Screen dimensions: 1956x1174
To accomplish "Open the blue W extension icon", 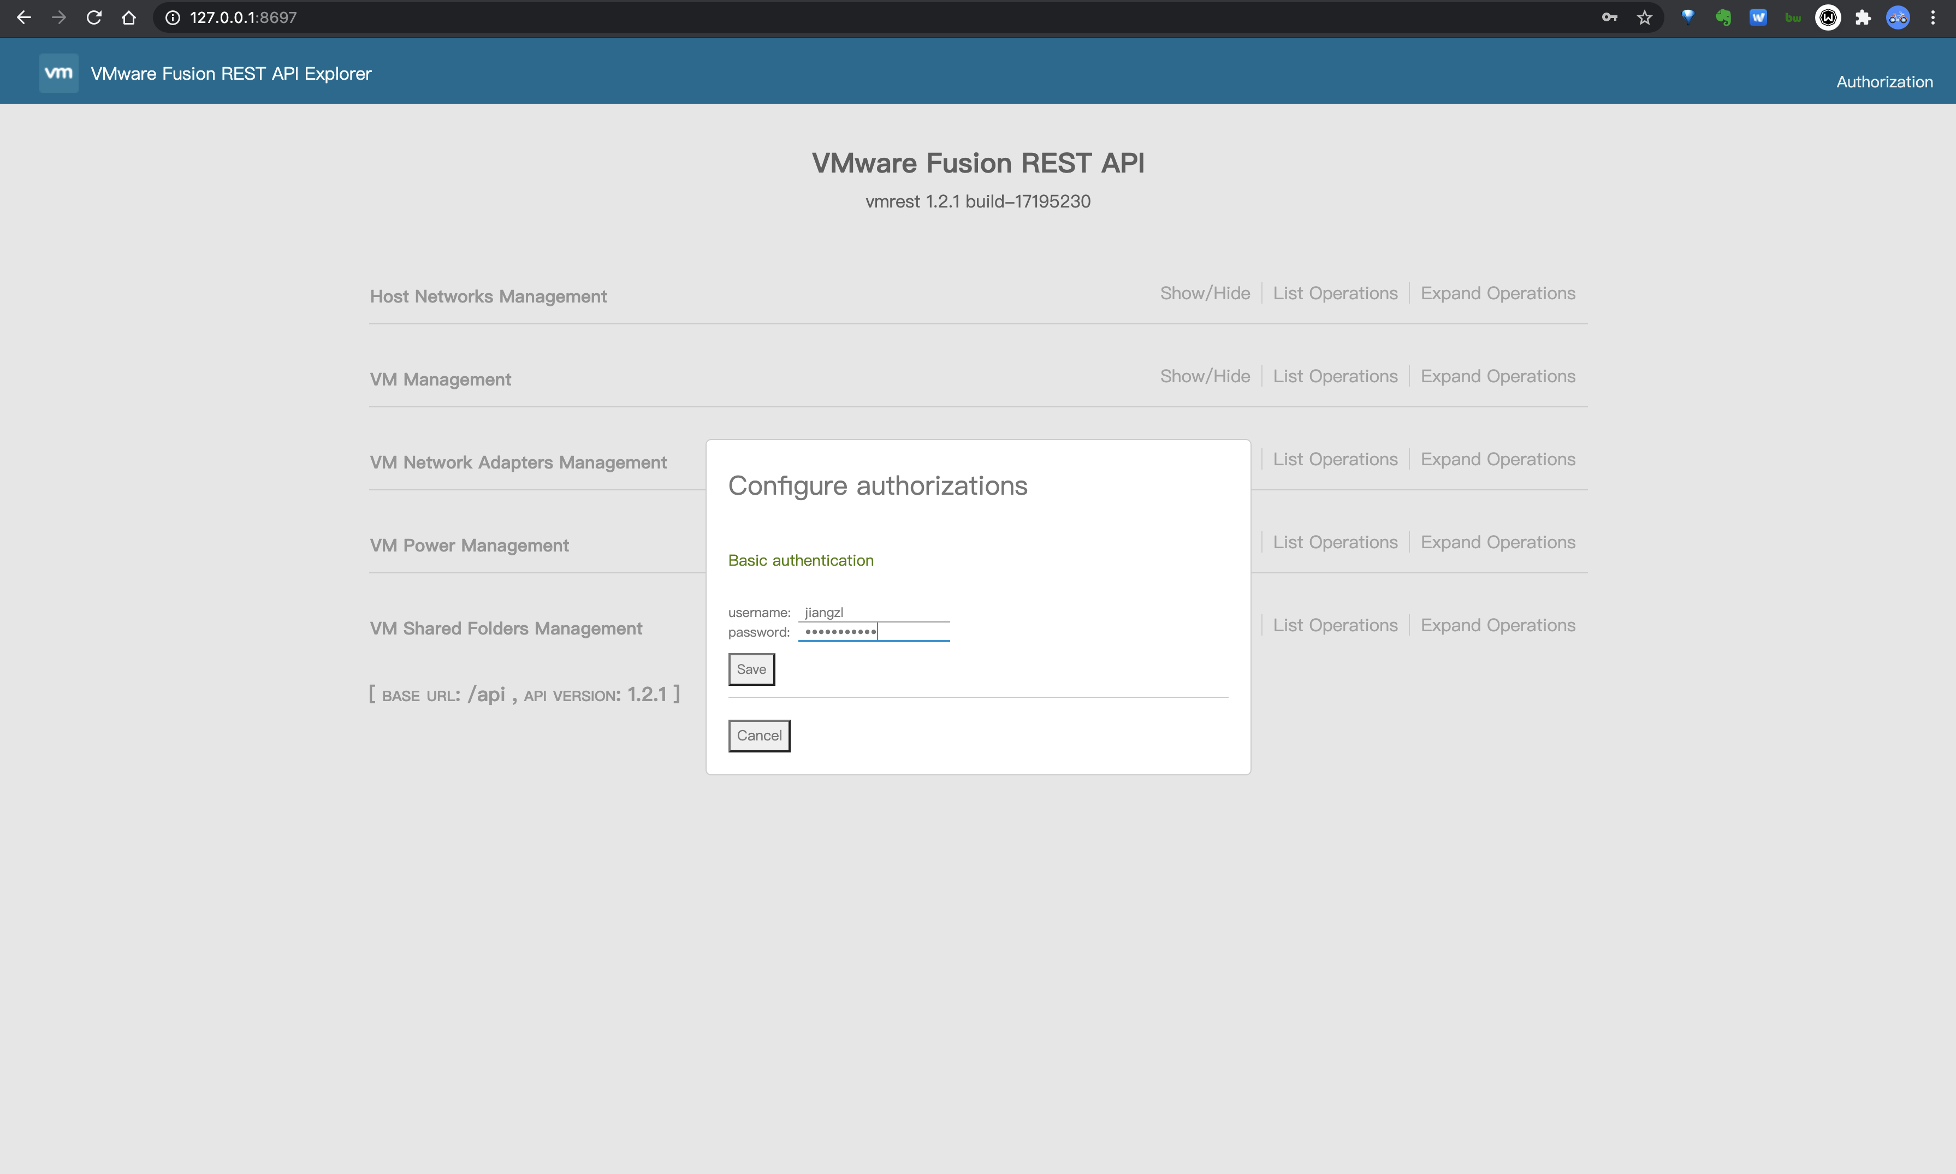I will click(1758, 17).
